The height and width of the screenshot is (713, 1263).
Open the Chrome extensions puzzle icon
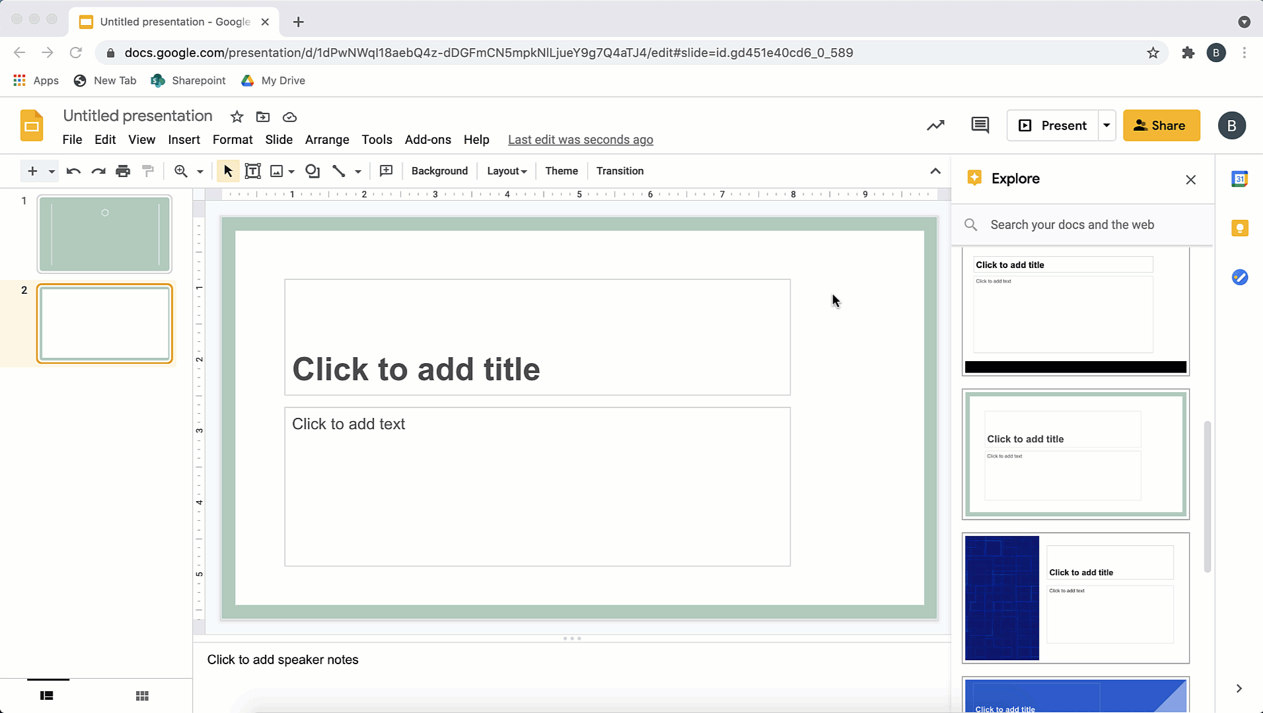click(x=1188, y=53)
